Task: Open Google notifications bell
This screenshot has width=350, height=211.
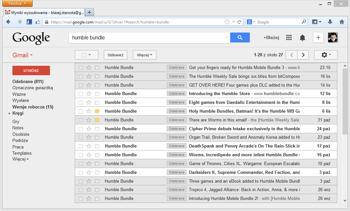Action: (x=302, y=38)
